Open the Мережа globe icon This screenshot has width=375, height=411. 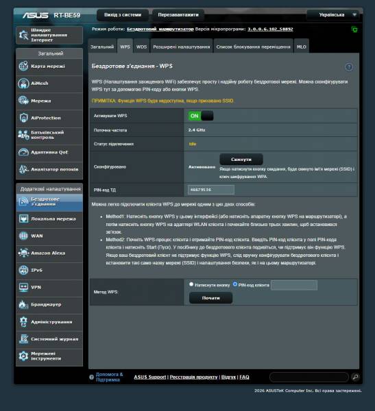pos(23,101)
